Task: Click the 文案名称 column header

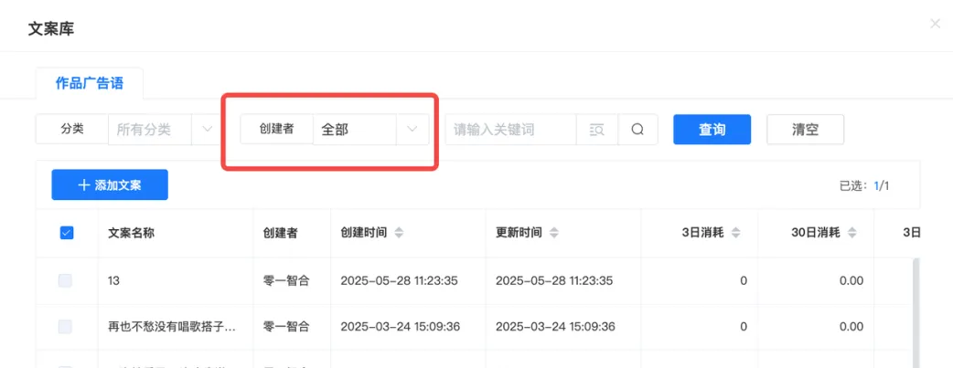Action: (x=131, y=233)
